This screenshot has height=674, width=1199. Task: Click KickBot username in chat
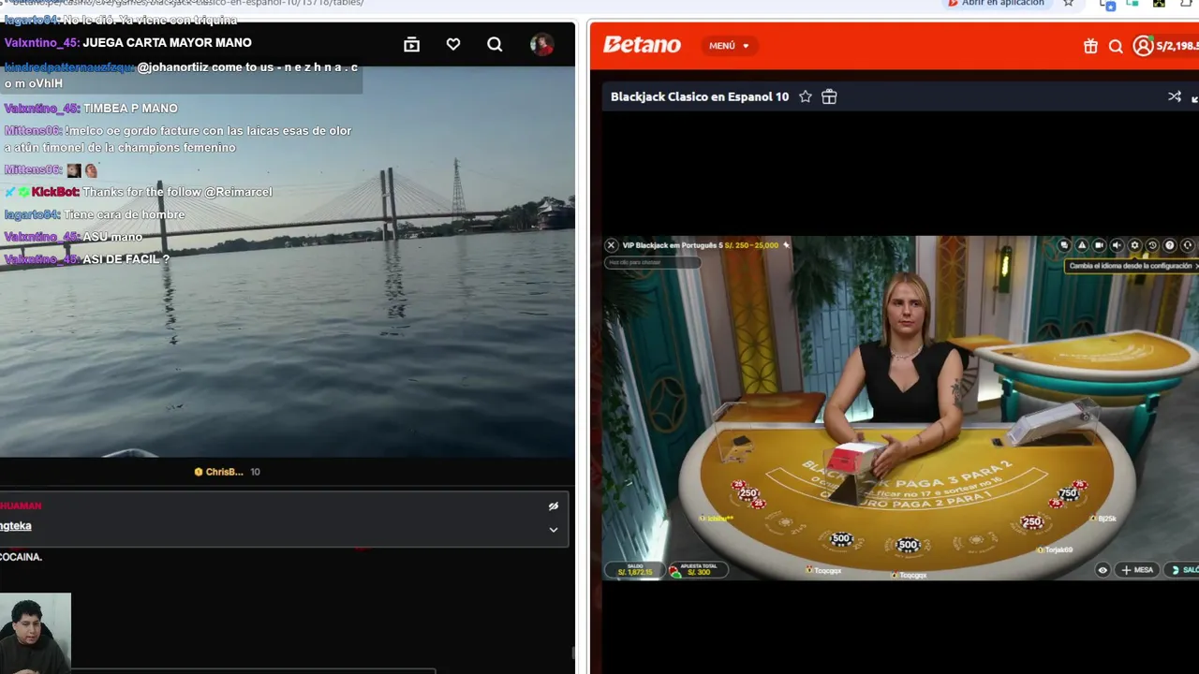pos(55,192)
